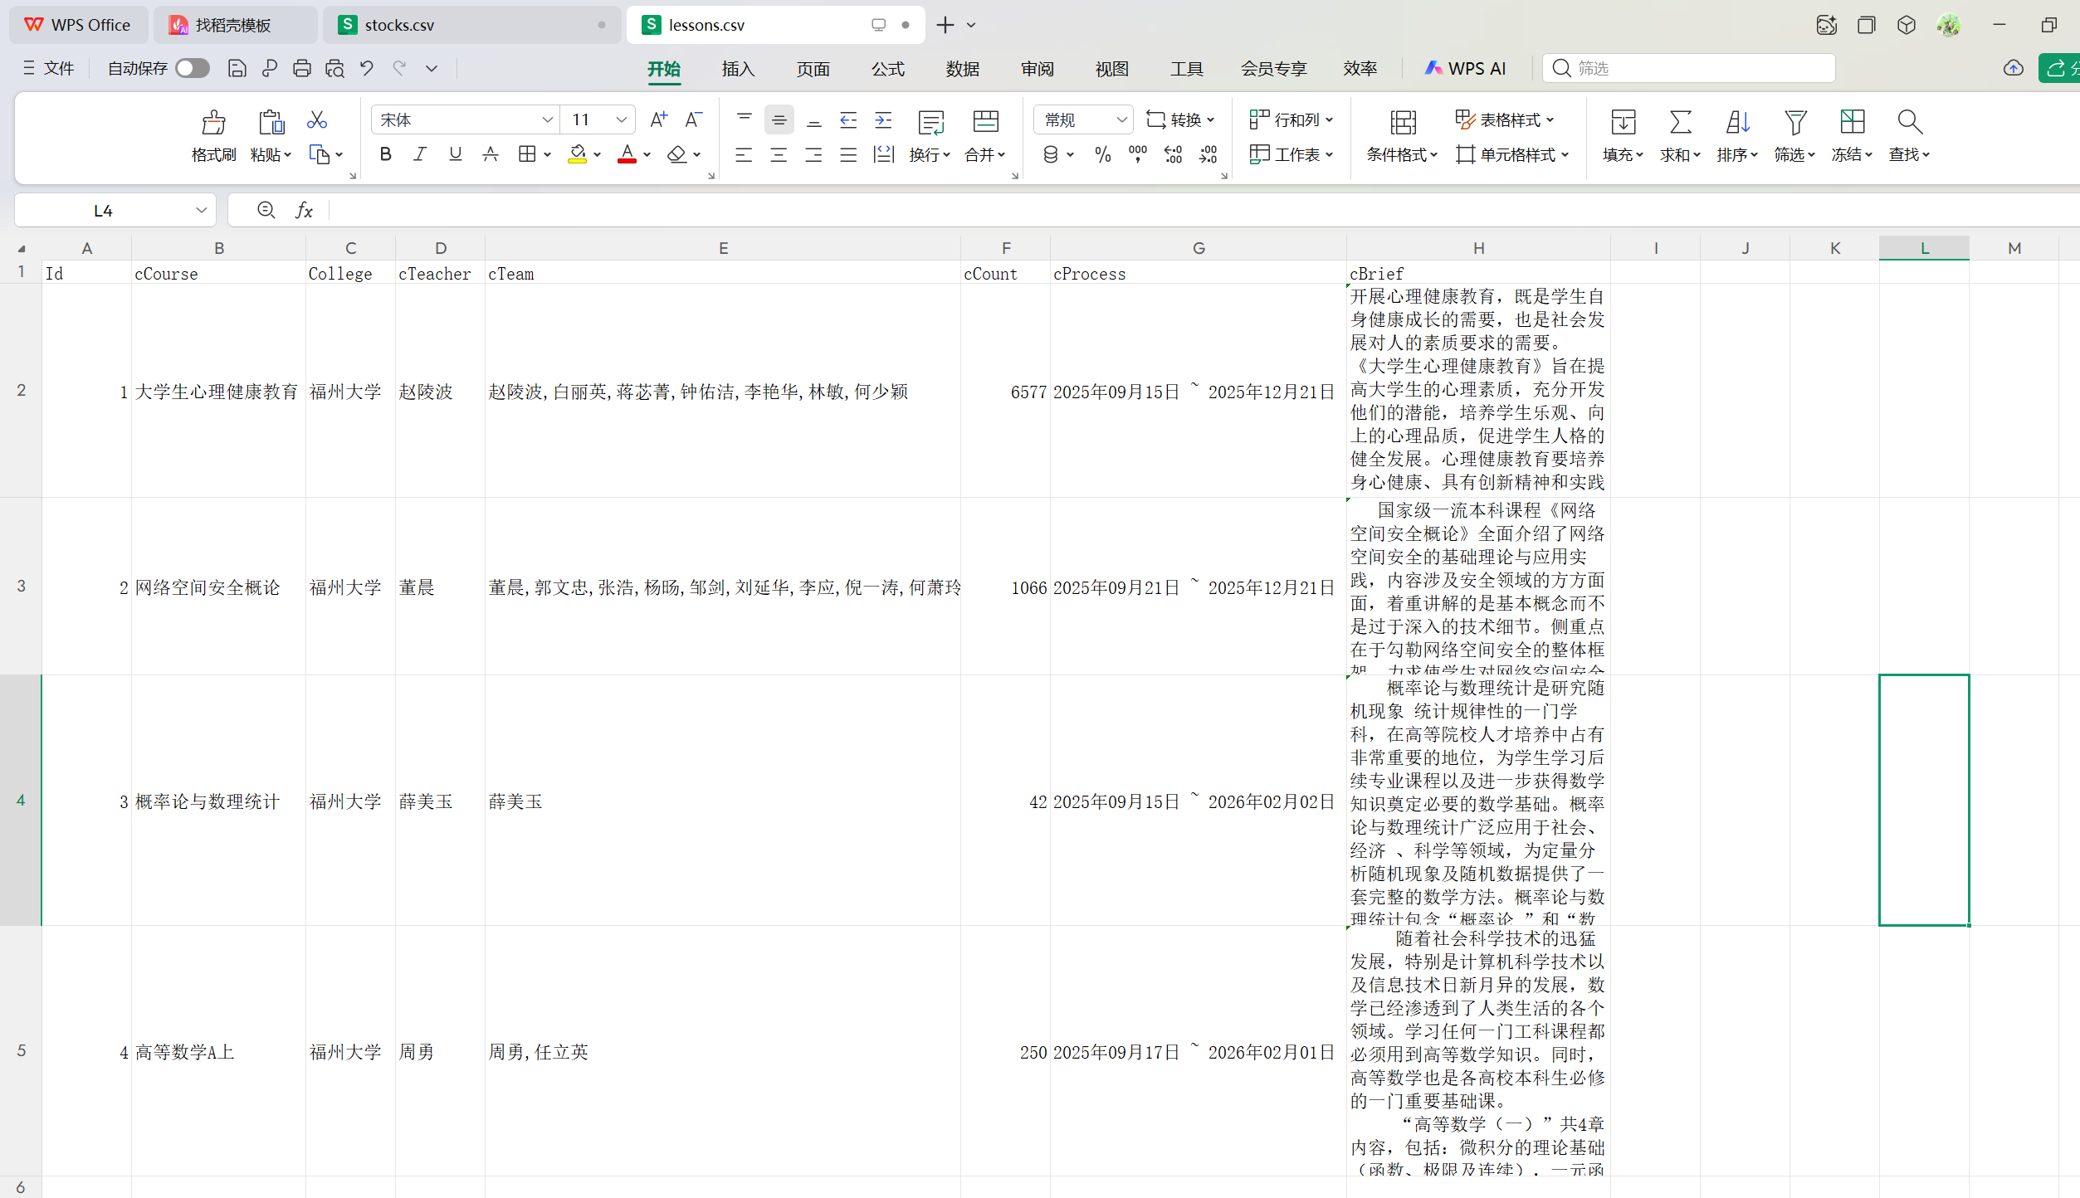Viewport: 2080px width, 1198px height.
Task: Click the Format Painter (格式刷) icon
Action: [x=213, y=123]
